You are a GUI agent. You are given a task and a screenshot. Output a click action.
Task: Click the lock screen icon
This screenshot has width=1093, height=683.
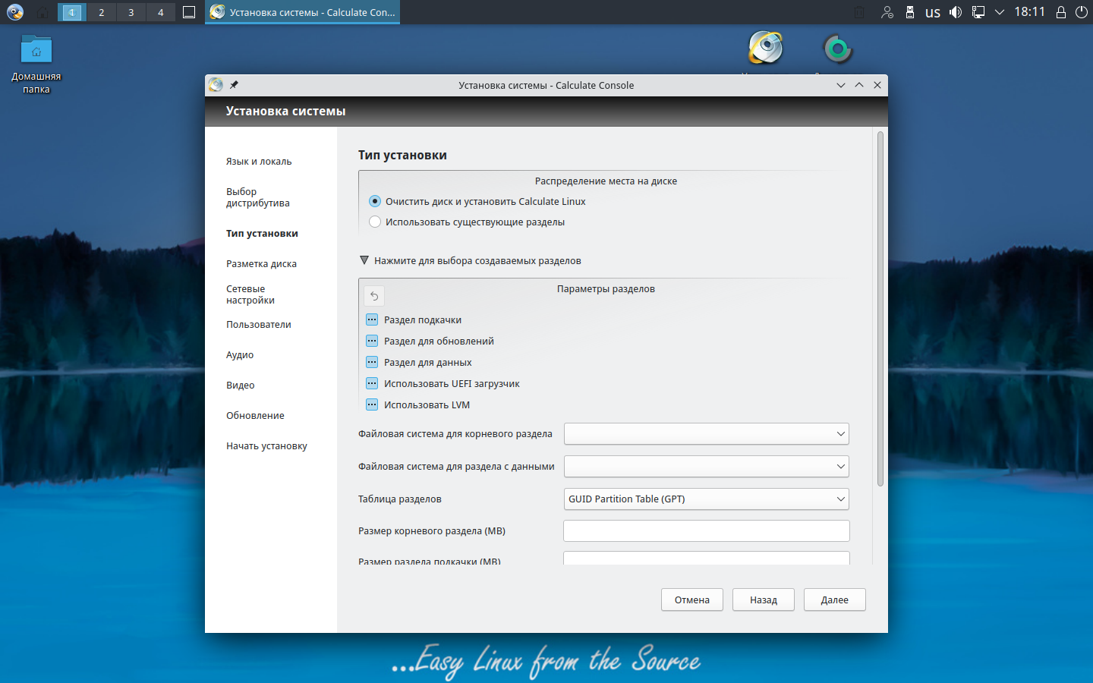(1061, 12)
